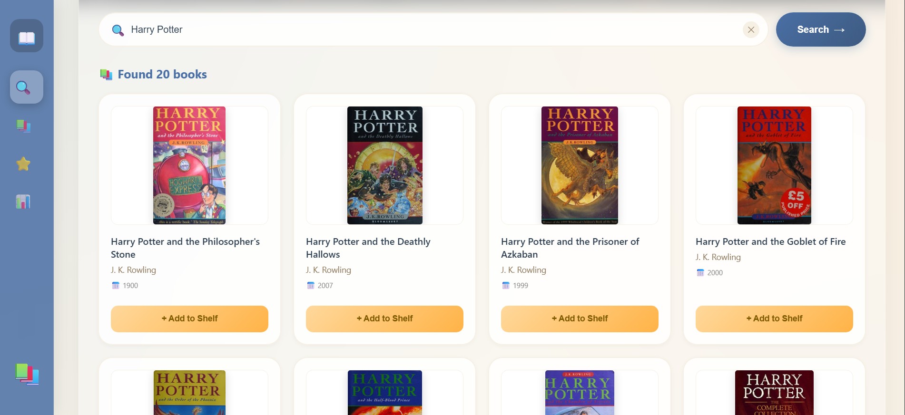
Task: Click the magnifier icon inside the search bar
Action: point(118,30)
